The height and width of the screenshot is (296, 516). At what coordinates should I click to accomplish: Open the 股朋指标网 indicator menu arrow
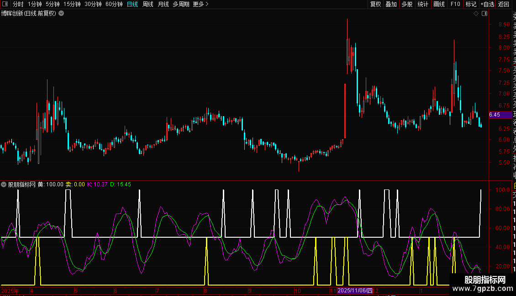(4, 184)
